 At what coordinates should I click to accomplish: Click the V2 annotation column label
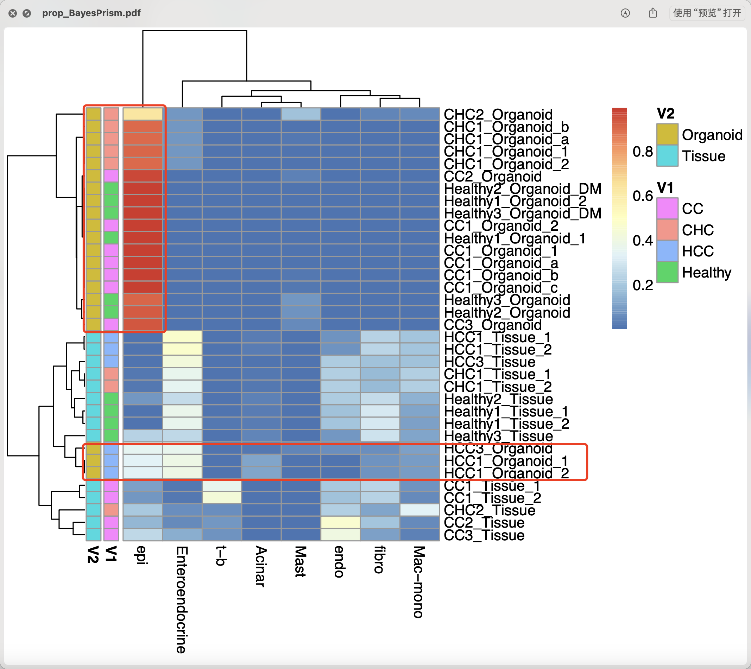coord(93,555)
